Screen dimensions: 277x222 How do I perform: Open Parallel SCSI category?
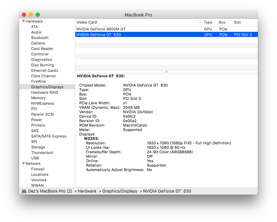pos(42,114)
